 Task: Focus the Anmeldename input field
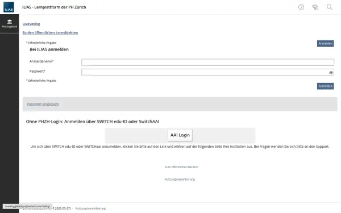coord(207,62)
